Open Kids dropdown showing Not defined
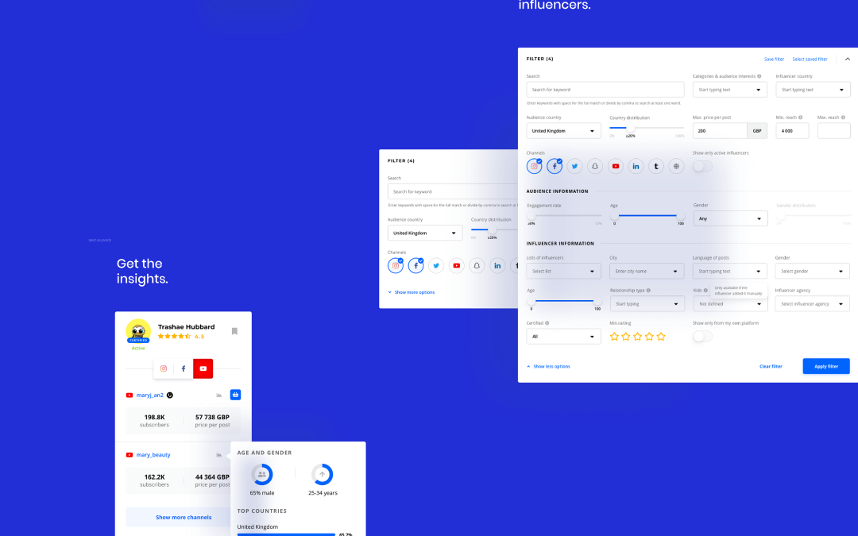 point(731,304)
